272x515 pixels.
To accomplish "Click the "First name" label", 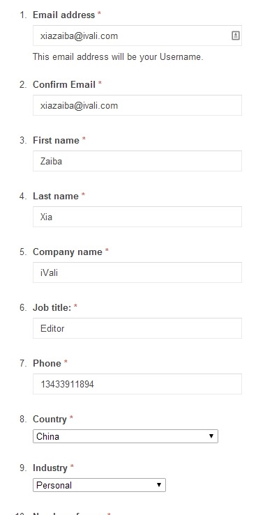I will 56,140.
